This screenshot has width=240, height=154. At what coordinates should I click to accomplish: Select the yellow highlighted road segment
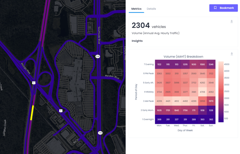[32, 112]
